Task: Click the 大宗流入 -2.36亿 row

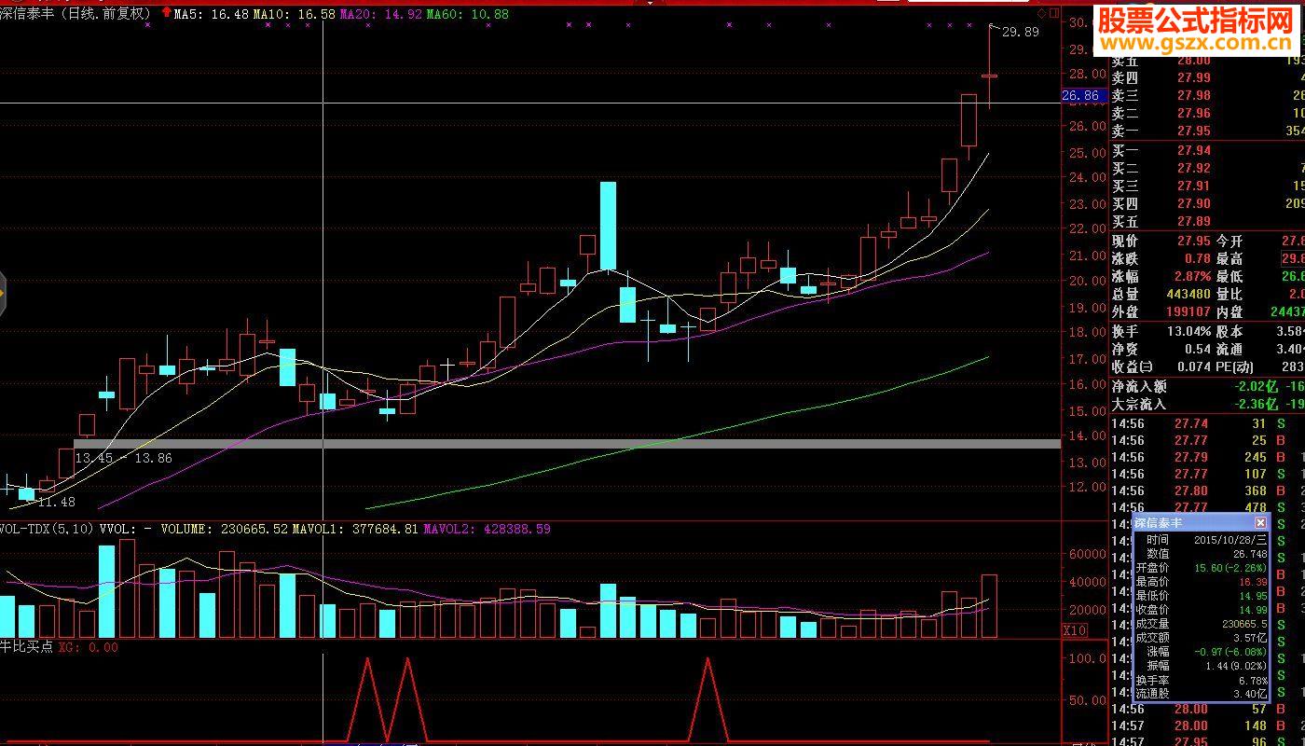Action: (x=1207, y=404)
